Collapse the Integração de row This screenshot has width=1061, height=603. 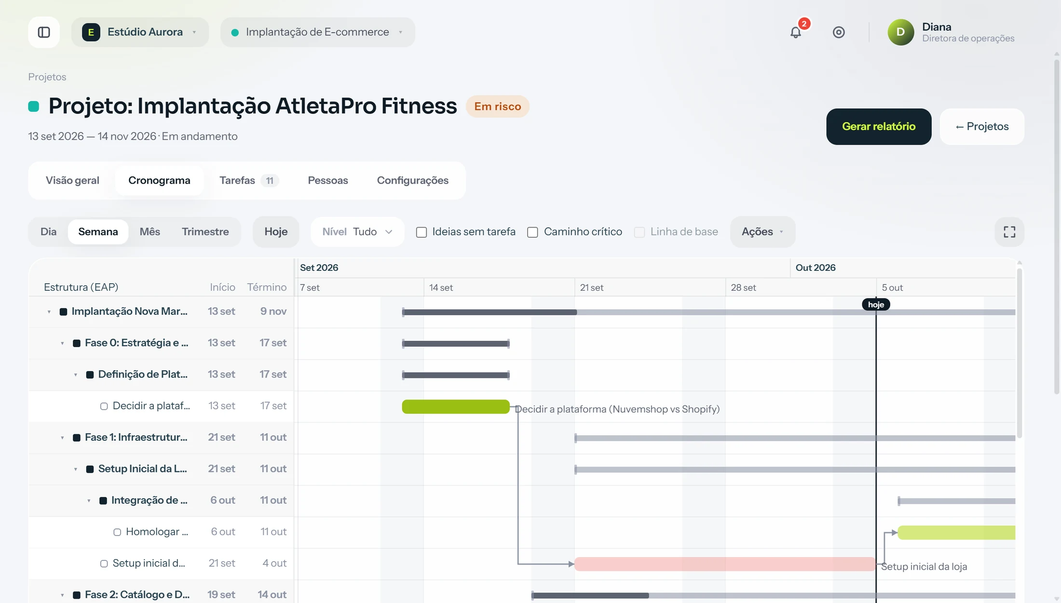89,501
